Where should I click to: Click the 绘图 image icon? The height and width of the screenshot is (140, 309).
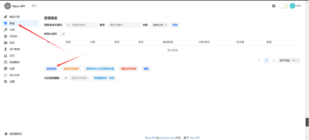6,69
